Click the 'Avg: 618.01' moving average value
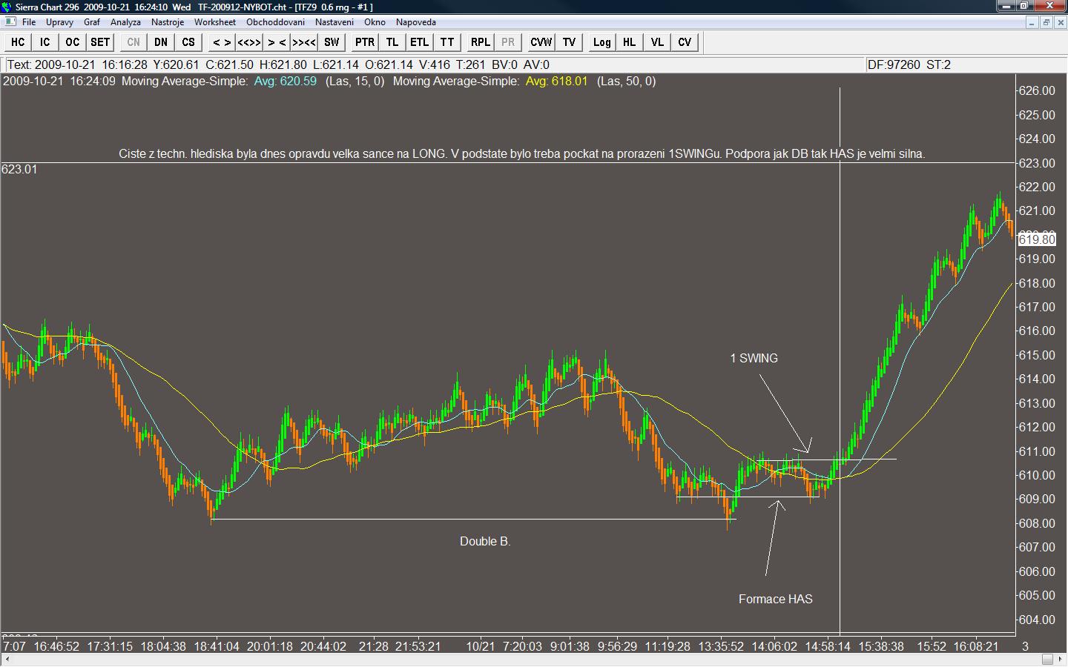This screenshot has width=1068, height=667. [x=556, y=81]
